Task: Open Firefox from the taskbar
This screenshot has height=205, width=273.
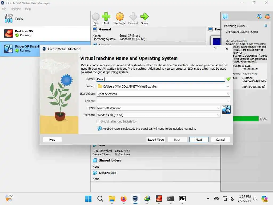Action: [x=123, y=199]
